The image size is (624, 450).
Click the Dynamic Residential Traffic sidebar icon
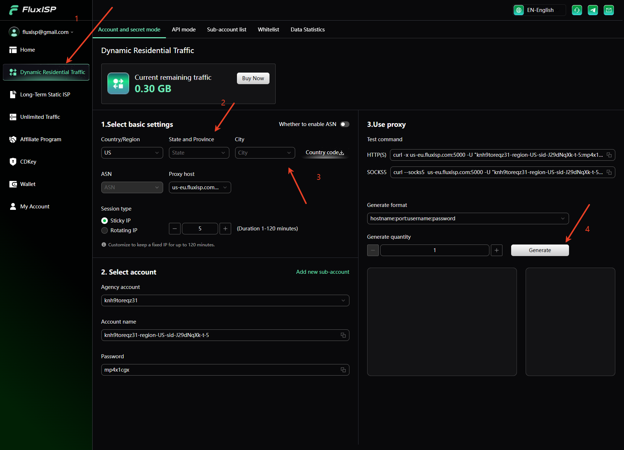coord(13,72)
